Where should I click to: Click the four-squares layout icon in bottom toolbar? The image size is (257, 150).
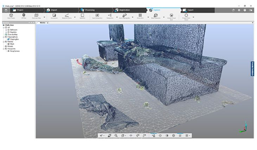point(180,136)
